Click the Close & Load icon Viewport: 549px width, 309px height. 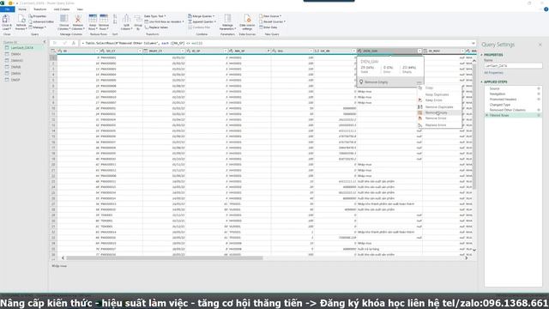[6, 19]
